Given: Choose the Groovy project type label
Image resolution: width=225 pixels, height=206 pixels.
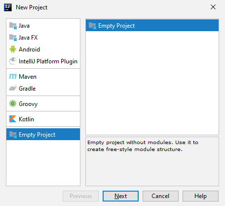Looking at the screenshot, I should coord(28,104).
